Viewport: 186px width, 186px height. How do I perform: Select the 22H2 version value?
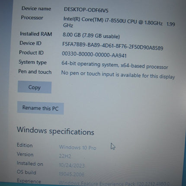tap(65, 156)
